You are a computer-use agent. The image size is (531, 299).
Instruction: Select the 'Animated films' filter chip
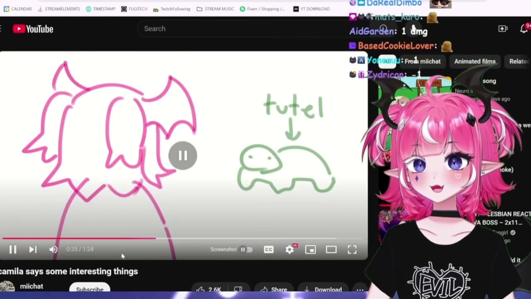pyautogui.click(x=475, y=61)
